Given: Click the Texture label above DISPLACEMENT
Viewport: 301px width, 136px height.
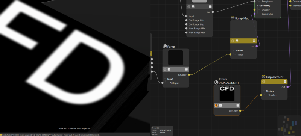Looking at the screenshot, I should pyautogui.click(x=223, y=79).
